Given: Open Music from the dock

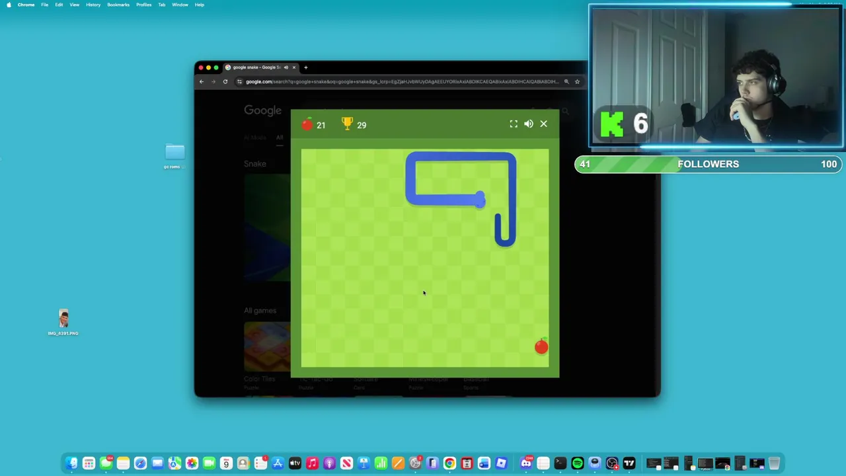Looking at the screenshot, I should 312,463.
